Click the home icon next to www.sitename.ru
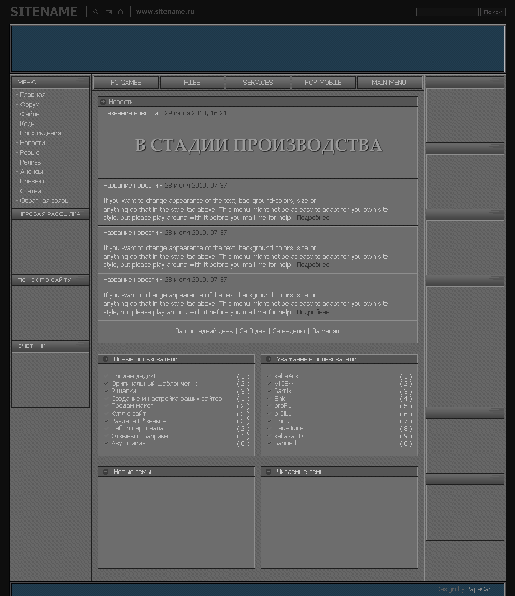Screen dimensions: 515x596 coord(120,12)
